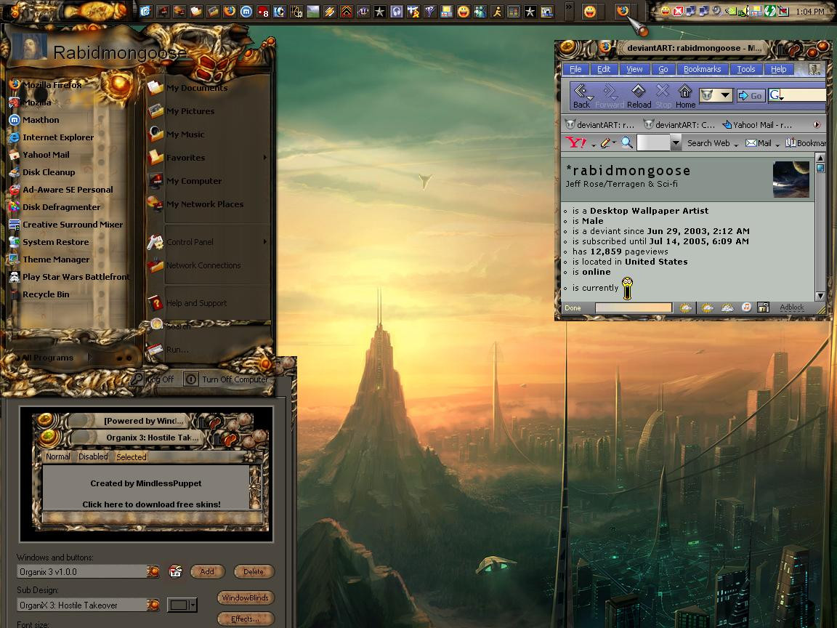Click Effects... button

pyautogui.click(x=245, y=619)
